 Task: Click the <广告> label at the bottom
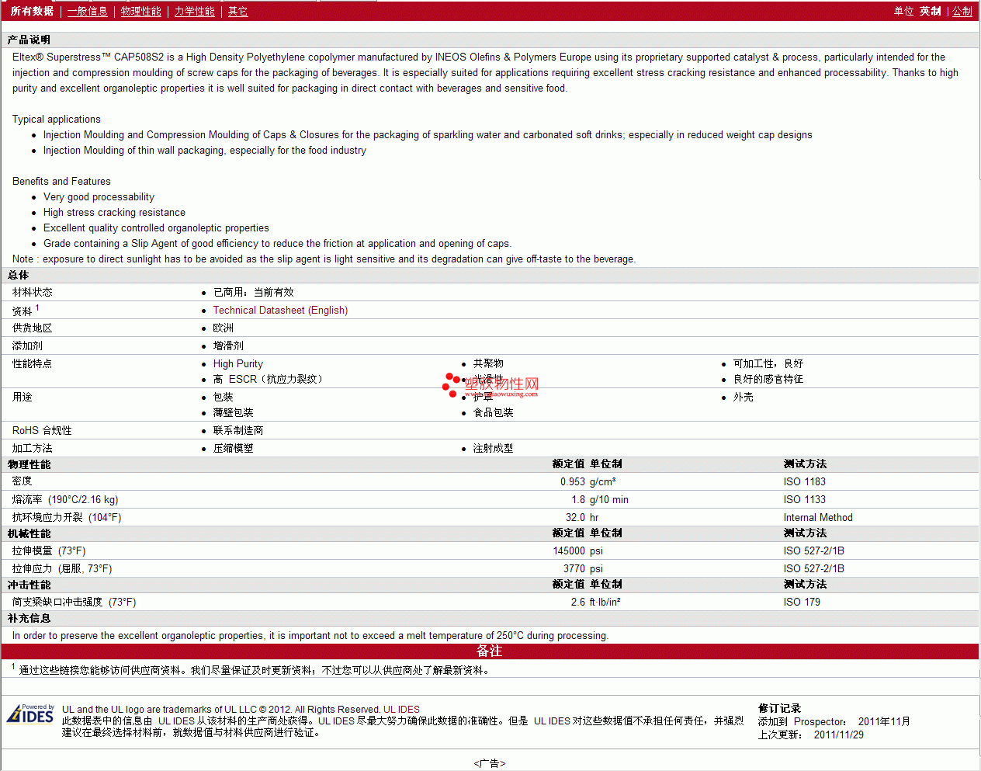[x=490, y=763]
